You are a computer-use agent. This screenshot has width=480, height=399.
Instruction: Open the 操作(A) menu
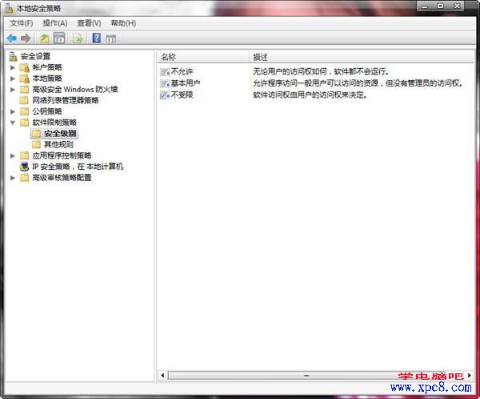(x=54, y=23)
